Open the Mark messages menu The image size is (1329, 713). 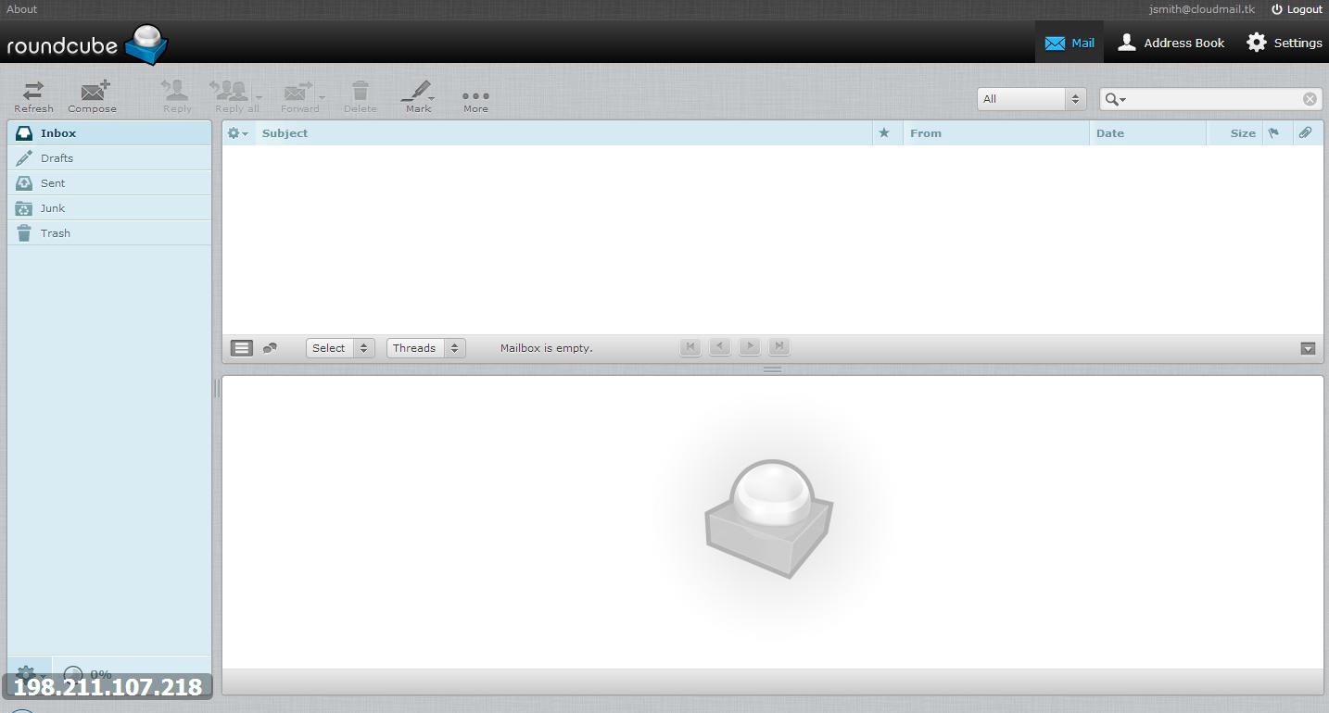(x=418, y=95)
